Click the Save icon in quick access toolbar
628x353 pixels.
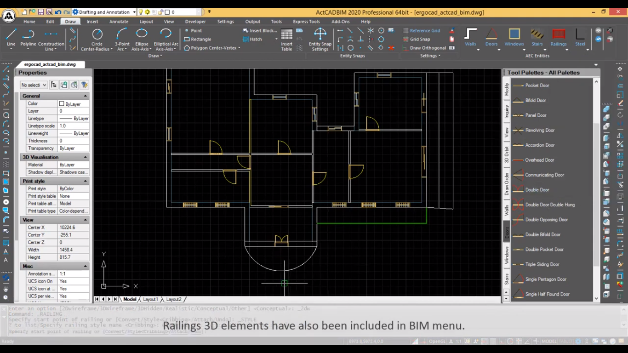pos(41,12)
